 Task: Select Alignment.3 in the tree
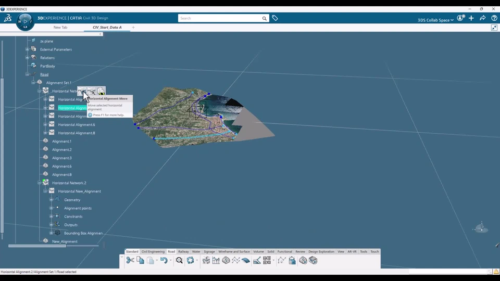[62, 158]
